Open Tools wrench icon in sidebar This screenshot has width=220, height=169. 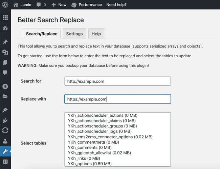coord(5,151)
